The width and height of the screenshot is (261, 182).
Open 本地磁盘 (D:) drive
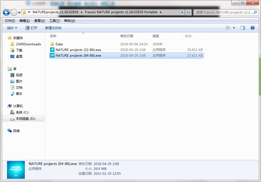click(25, 119)
